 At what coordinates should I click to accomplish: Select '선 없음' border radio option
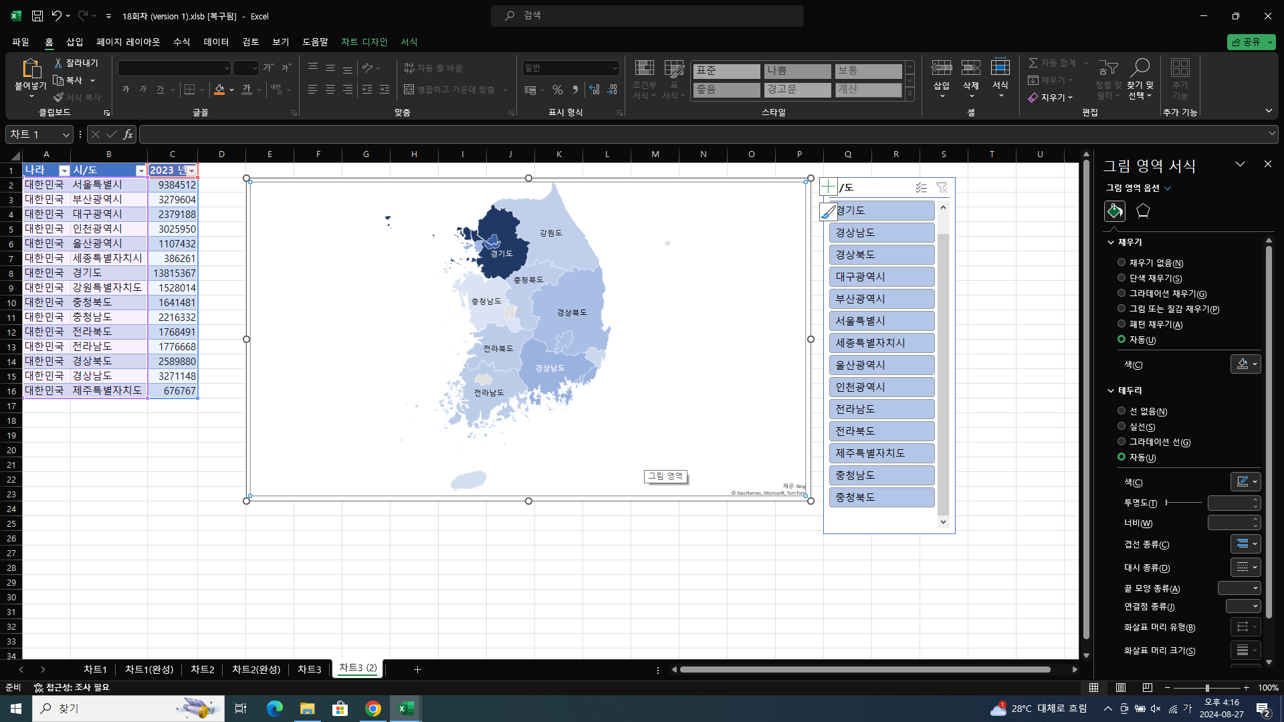[1121, 411]
